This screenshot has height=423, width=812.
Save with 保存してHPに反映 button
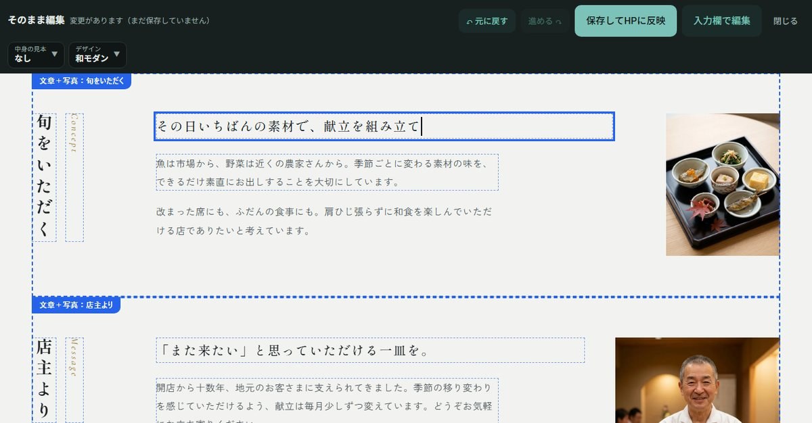tap(625, 21)
